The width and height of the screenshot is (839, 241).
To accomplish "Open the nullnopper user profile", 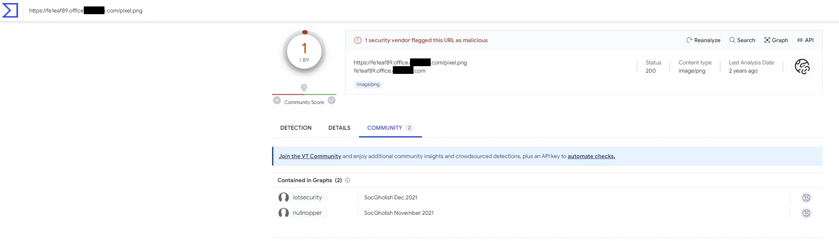I will click(x=307, y=213).
